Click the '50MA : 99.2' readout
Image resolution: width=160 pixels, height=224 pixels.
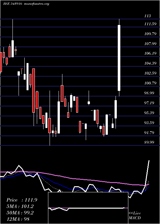pos(20,213)
